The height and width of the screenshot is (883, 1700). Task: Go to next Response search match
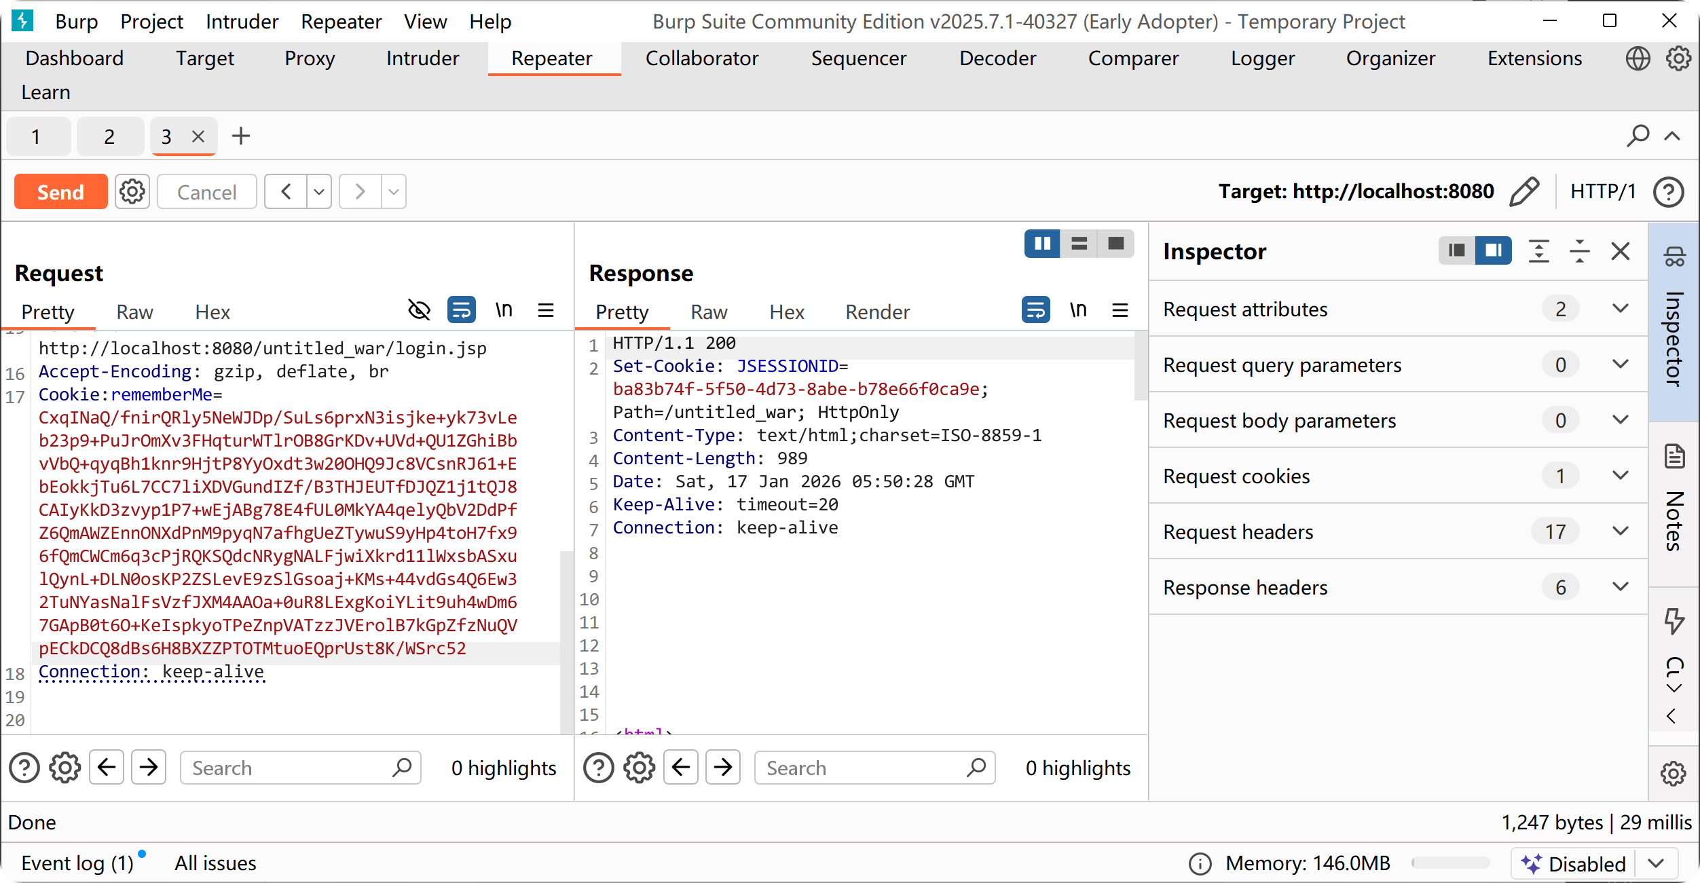(x=723, y=768)
